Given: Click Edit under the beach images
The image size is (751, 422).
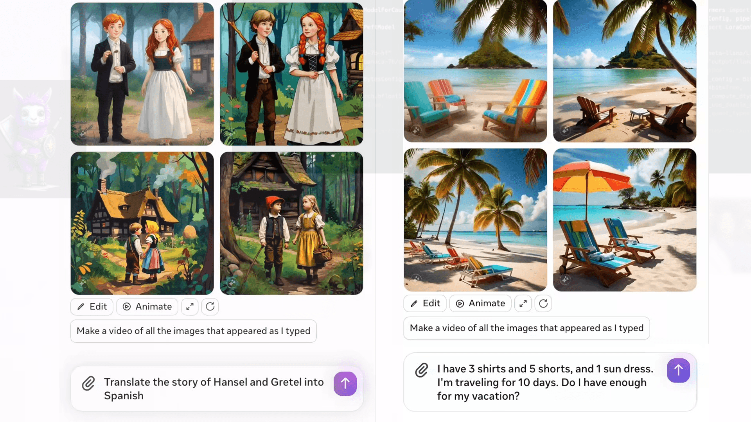Looking at the screenshot, I should click(x=425, y=304).
